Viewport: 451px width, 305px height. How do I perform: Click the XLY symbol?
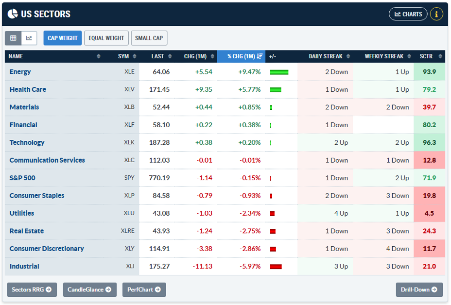pos(129,248)
